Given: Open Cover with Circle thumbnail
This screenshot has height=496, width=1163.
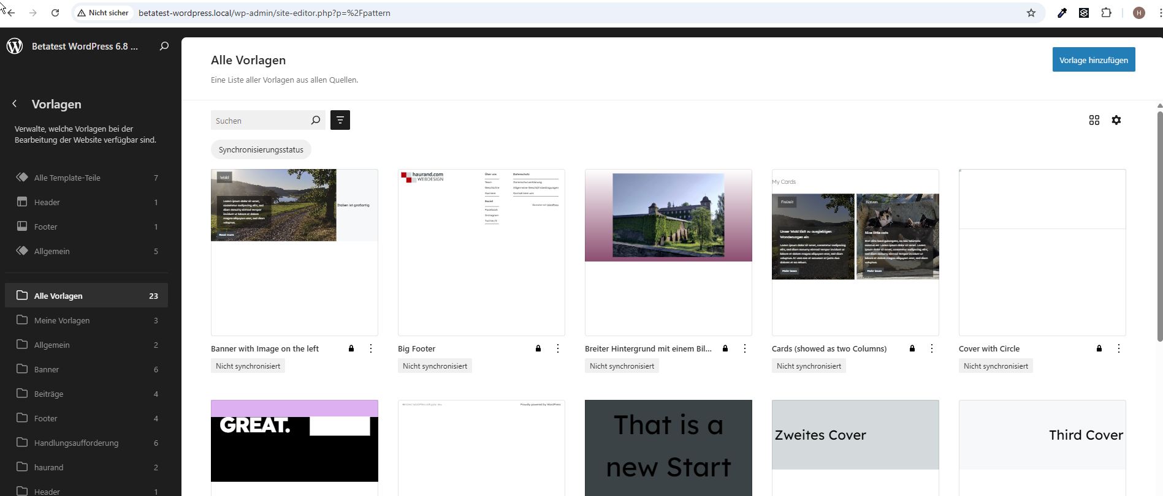Looking at the screenshot, I should [x=1042, y=252].
